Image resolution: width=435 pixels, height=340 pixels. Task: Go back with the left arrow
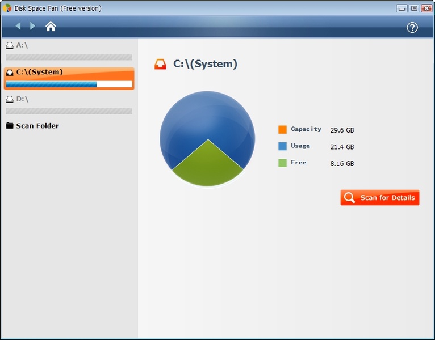point(18,26)
